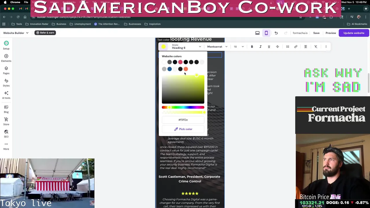Open the bulleted list option
The image size is (370, 208).
click(x=288, y=47)
